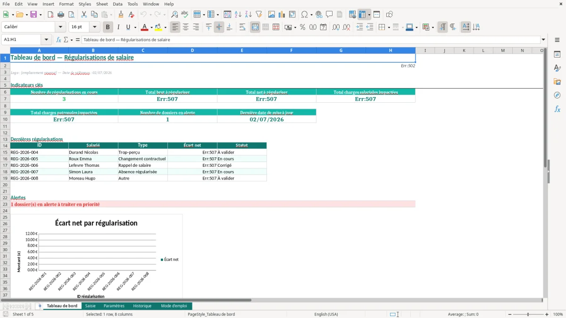Open Find & Replace
The height and width of the screenshot is (318, 566).
pos(175,15)
